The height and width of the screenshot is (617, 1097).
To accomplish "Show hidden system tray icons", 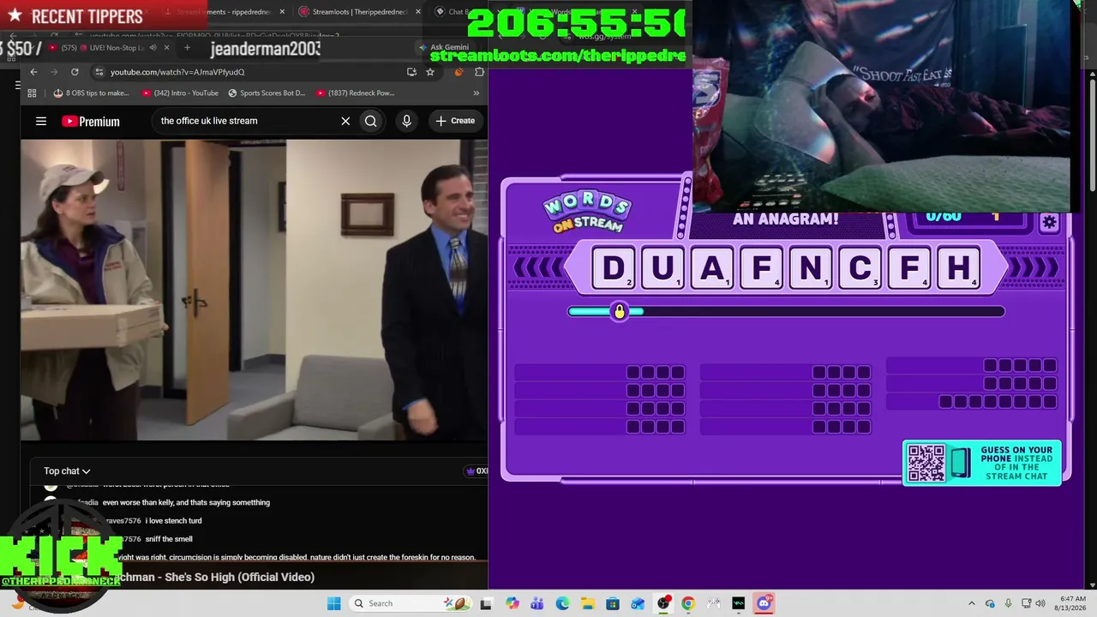I will pos(971,603).
